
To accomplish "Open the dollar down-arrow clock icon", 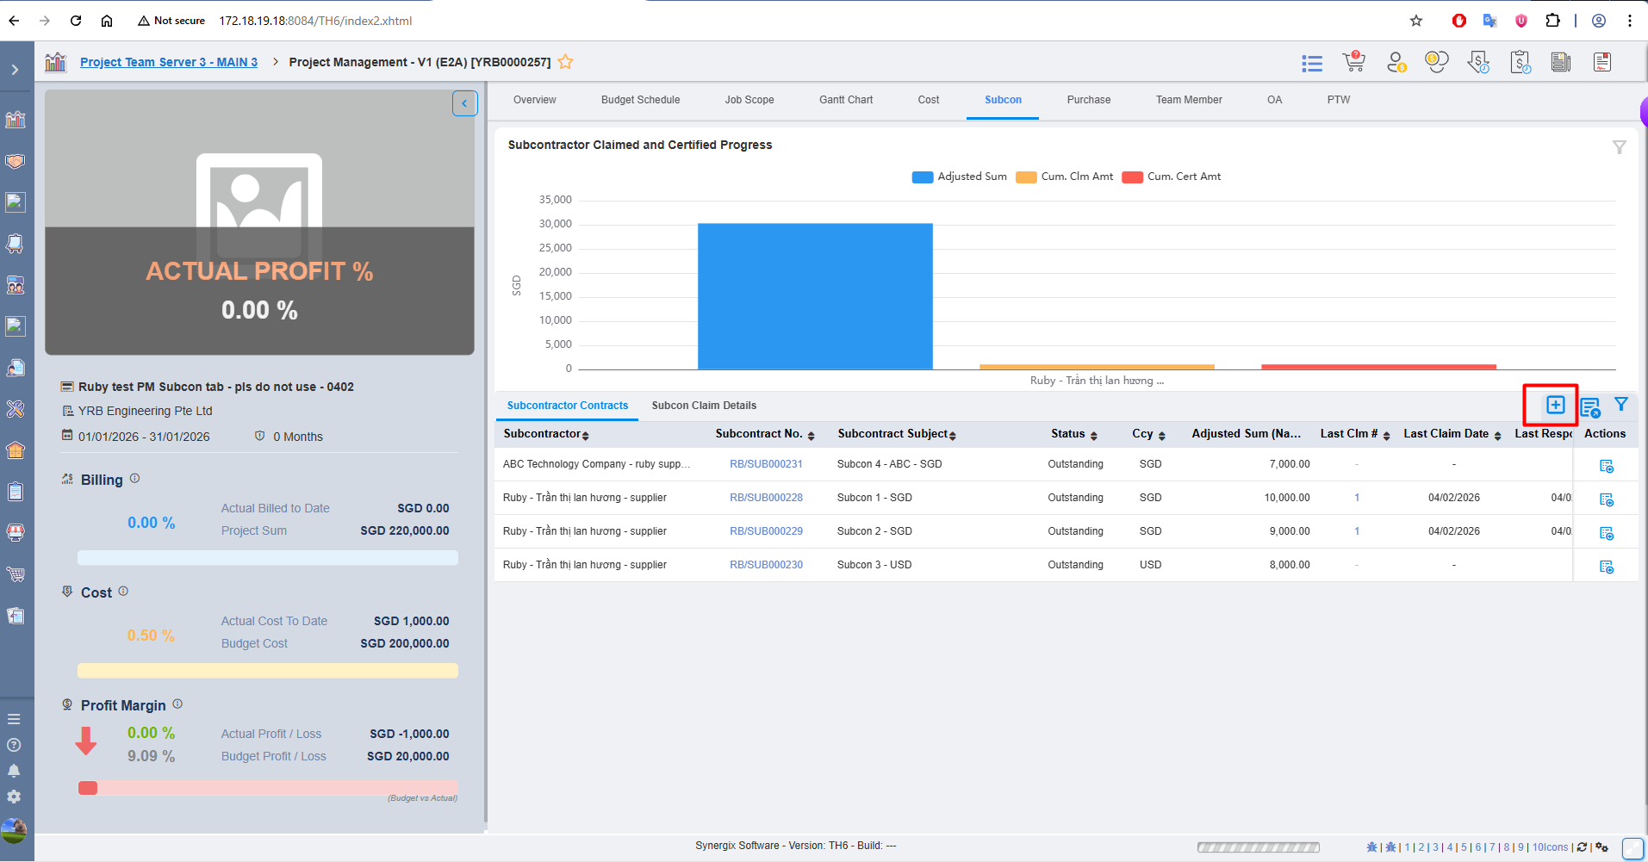I will pos(1478,62).
